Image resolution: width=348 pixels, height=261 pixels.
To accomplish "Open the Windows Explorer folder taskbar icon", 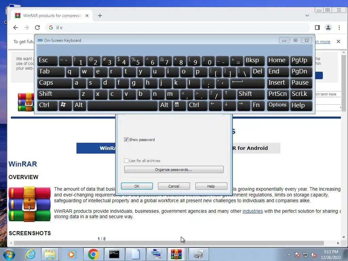I will [50, 254].
